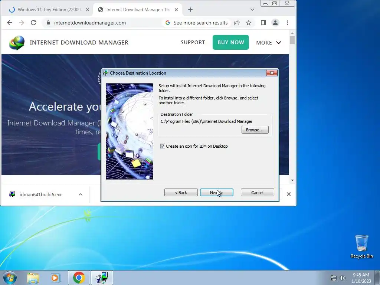
Task: Bookmark the page with the star icon
Action: click(248, 23)
